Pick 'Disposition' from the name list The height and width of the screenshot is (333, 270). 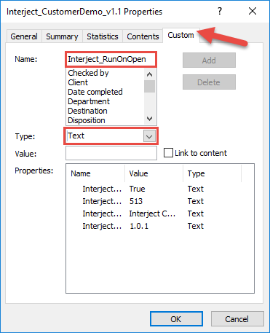pyautogui.click(x=87, y=120)
